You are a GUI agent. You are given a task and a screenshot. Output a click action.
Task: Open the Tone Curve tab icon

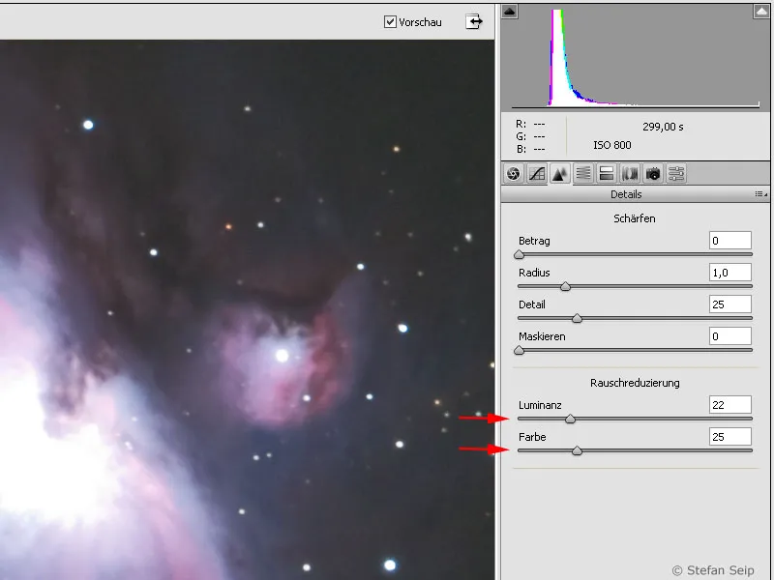tap(537, 174)
